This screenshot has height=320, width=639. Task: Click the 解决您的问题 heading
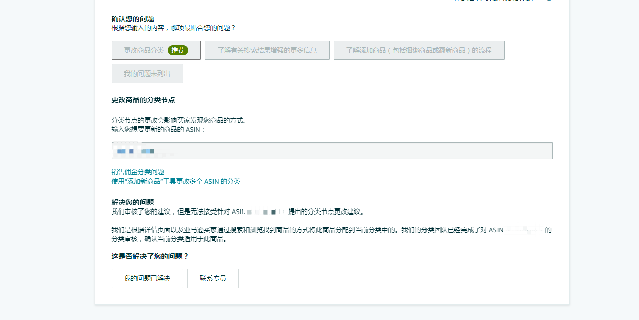click(132, 202)
